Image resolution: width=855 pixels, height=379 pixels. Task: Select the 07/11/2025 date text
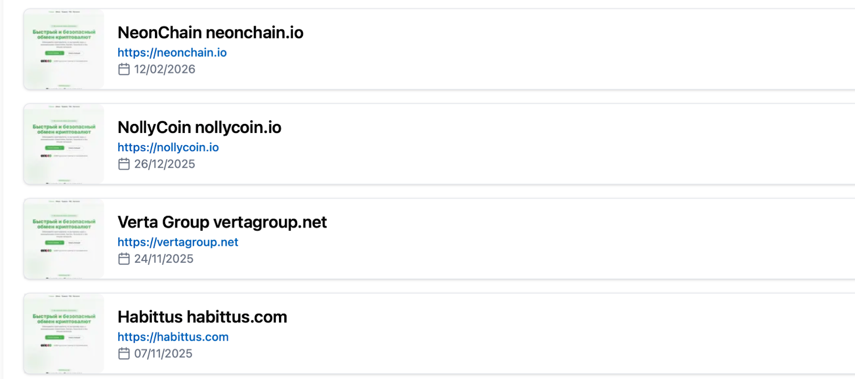pyautogui.click(x=164, y=353)
